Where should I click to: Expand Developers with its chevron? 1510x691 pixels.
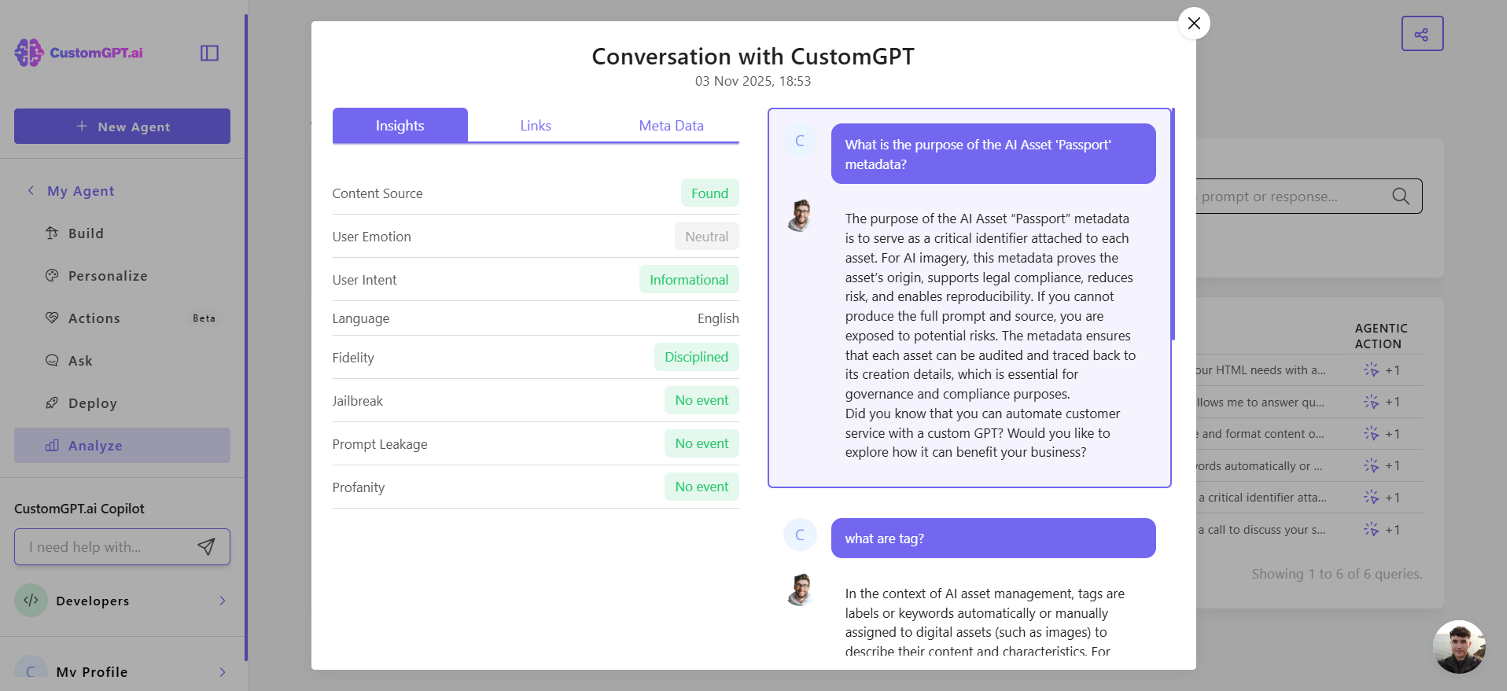pyautogui.click(x=223, y=601)
